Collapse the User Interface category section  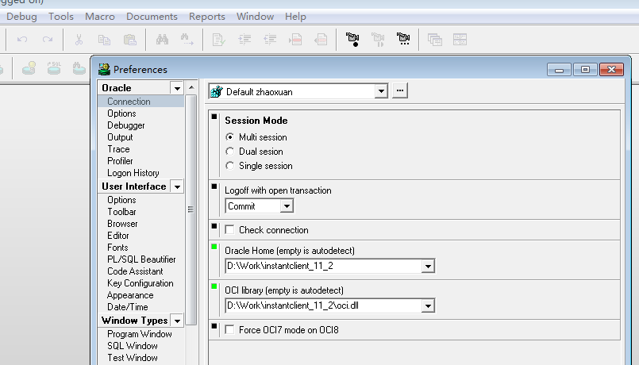pos(177,186)
